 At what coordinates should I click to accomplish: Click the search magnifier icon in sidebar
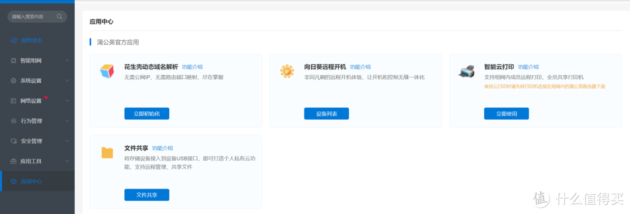60,16
